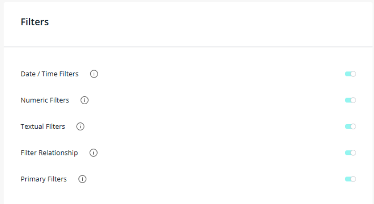374x204 pixels.
Task: Click the Numeric Filters label text
Action: [44, 100]
